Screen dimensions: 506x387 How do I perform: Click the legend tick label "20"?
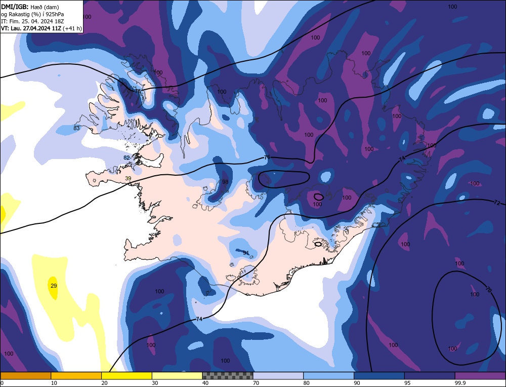point(104,383)
